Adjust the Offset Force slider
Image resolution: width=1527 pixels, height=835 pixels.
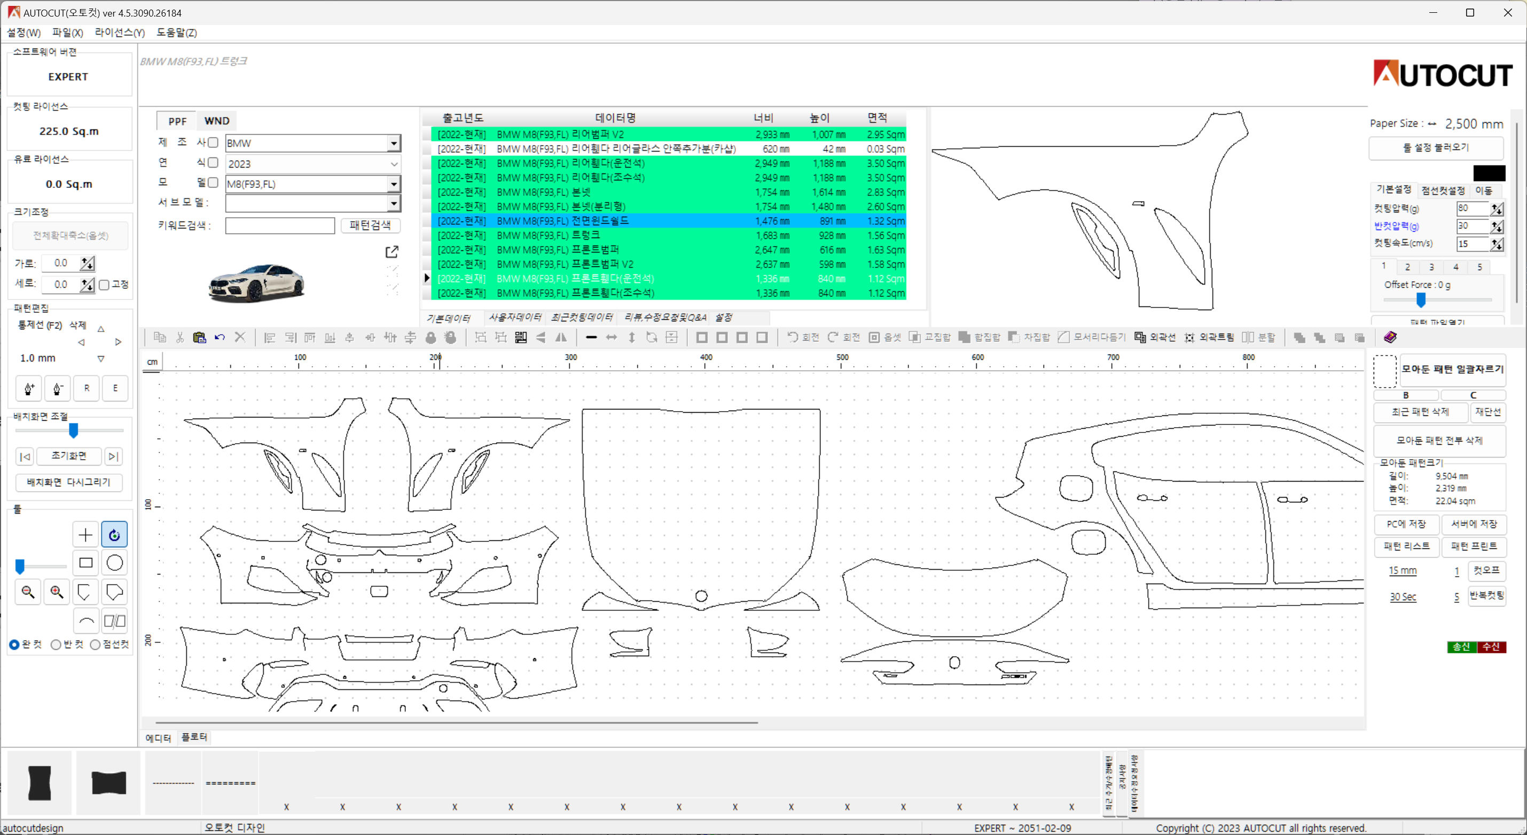click(x=1421, y=301)
